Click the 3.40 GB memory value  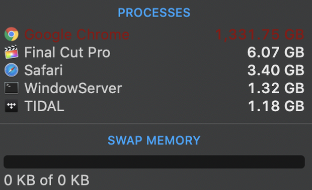click(x=276, y=70)
